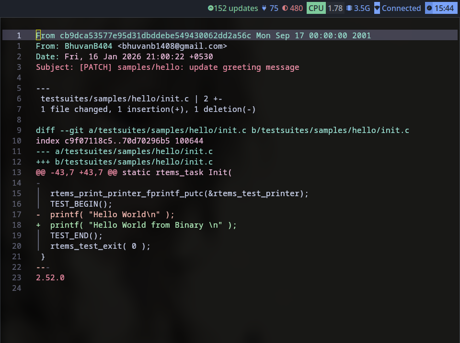Open the 152 updates status text
The width and height of the screenshot is (460, 343).
click(236, 8)
